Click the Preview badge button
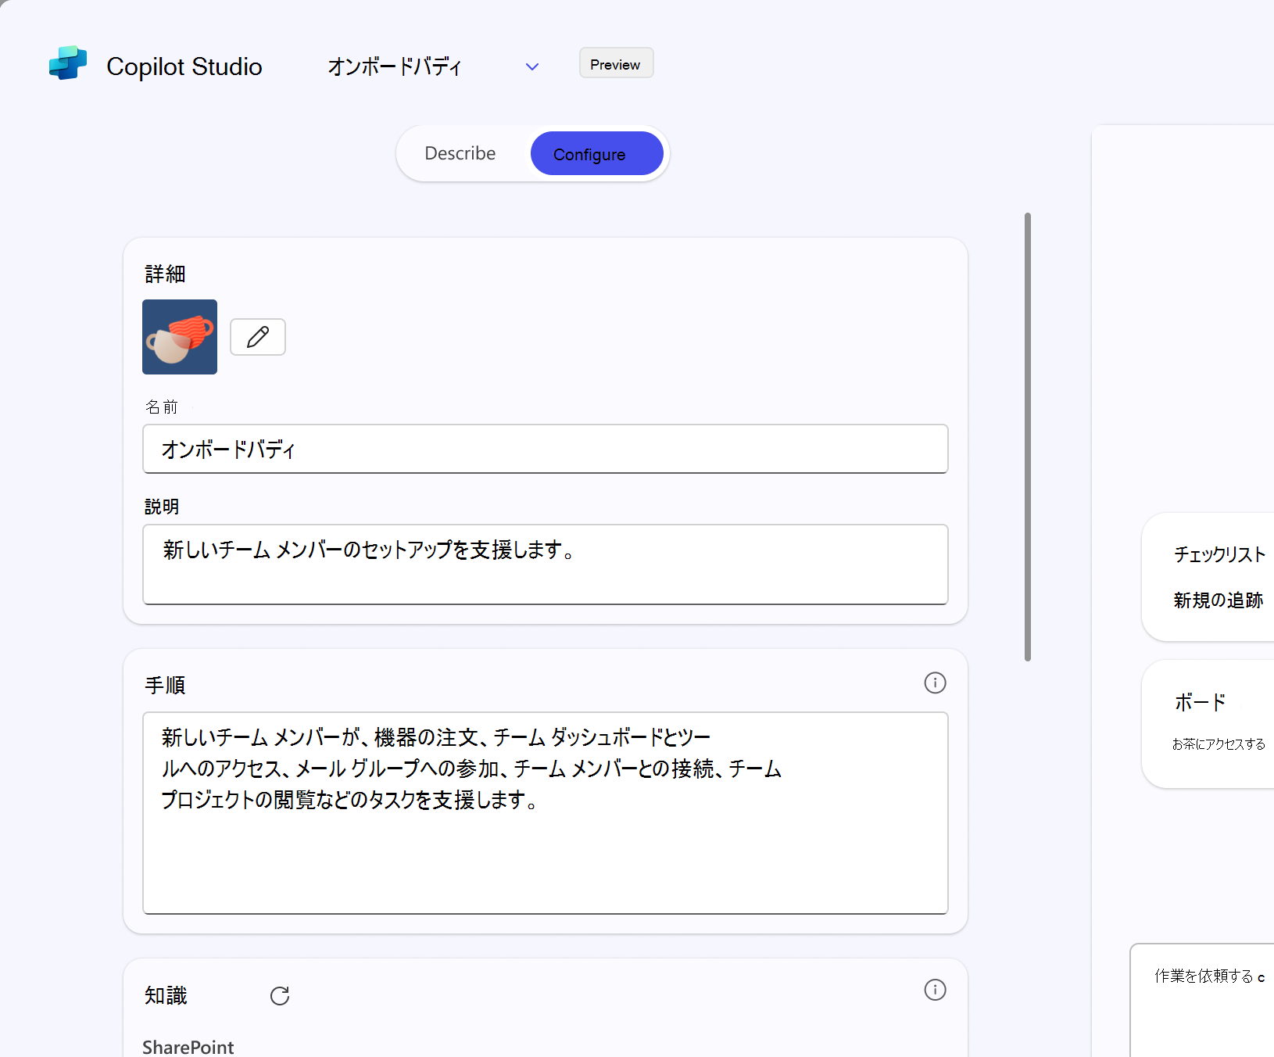The width and height of the screenshot is (1274, 1057). 616,63
